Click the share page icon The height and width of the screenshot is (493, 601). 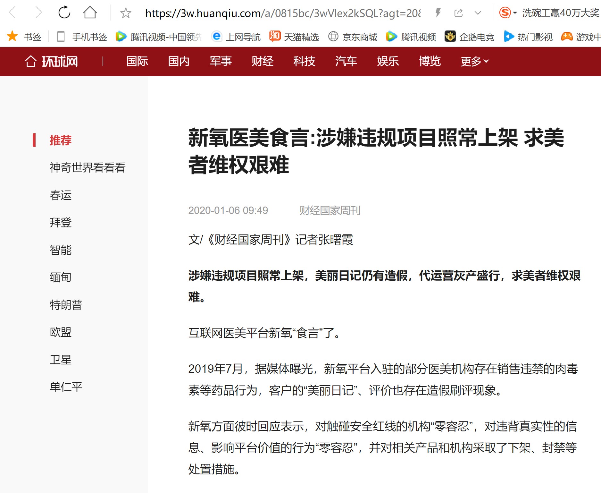coord(459,13)
